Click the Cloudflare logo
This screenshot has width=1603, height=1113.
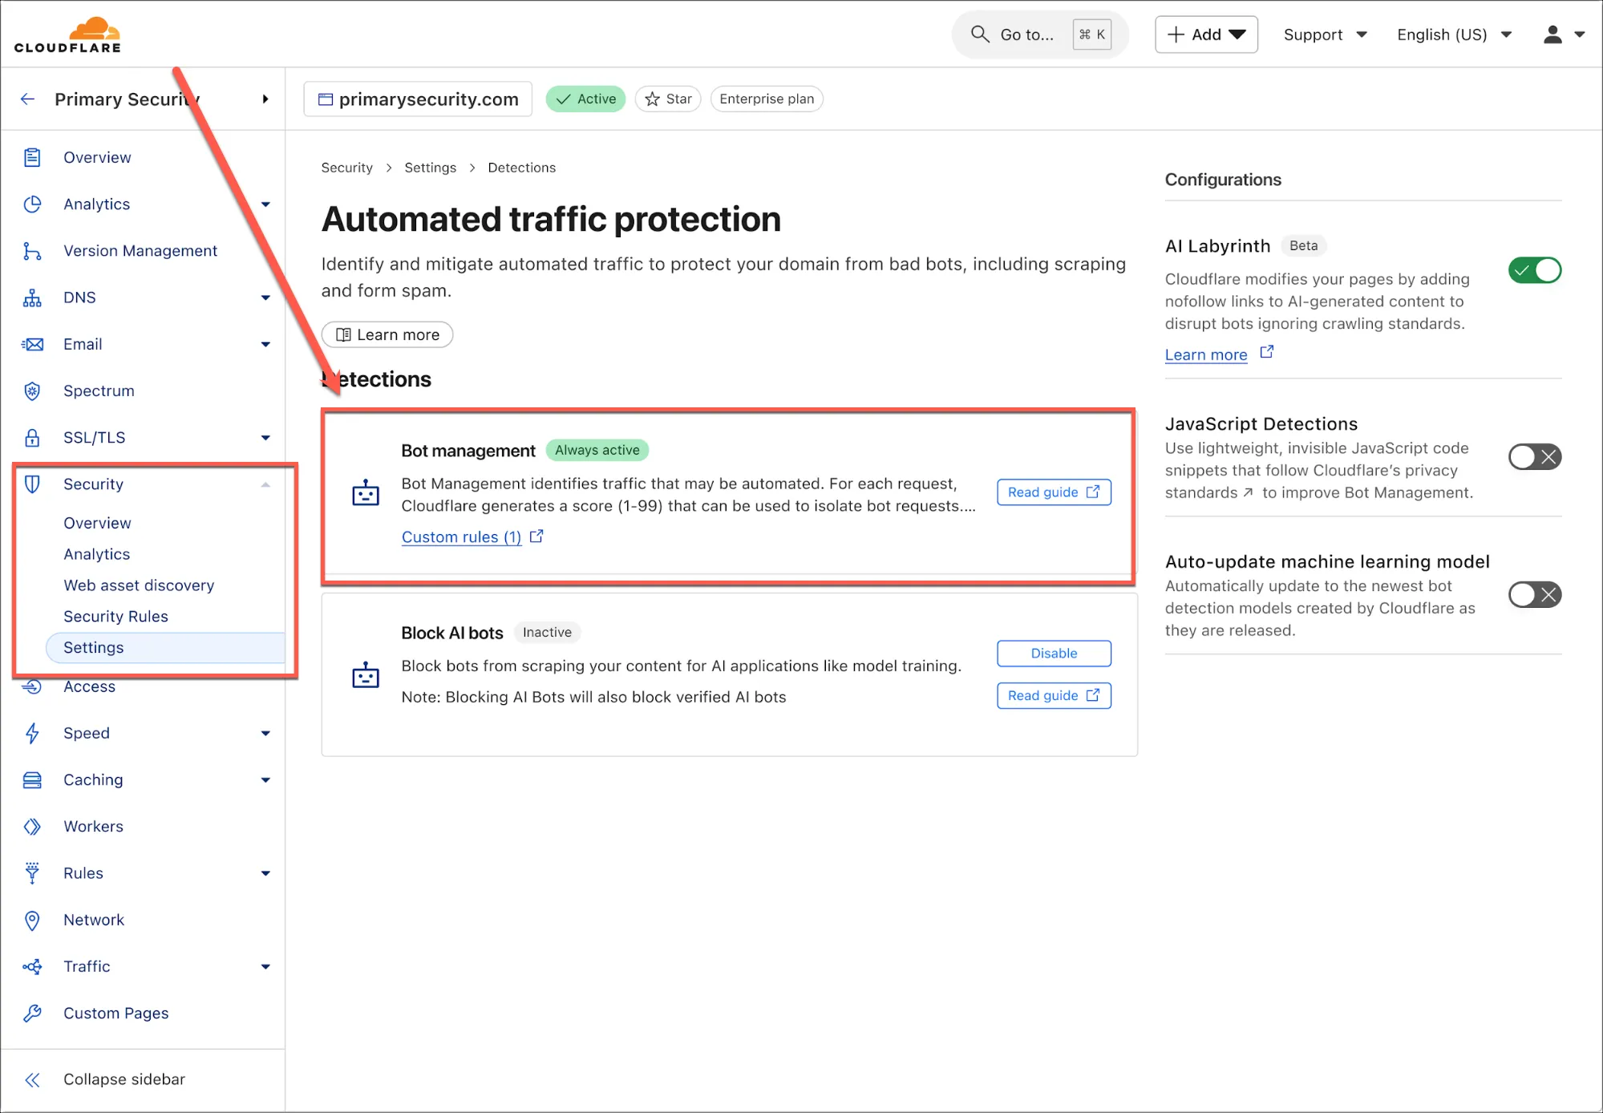(67, 35)
